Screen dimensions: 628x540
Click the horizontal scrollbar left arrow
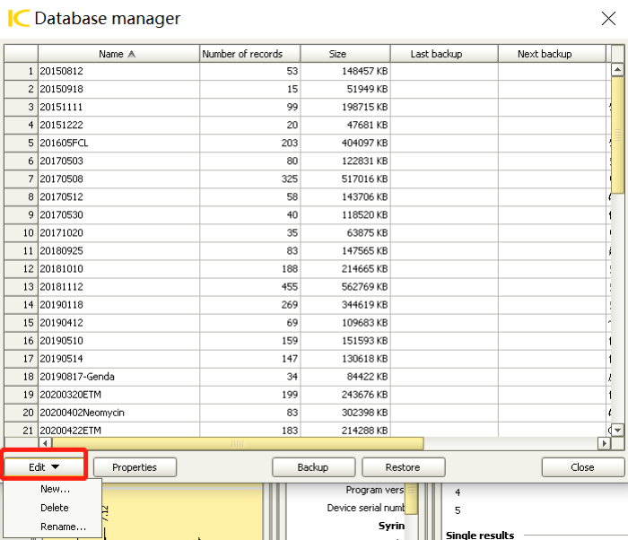click(x=45, y=443)
